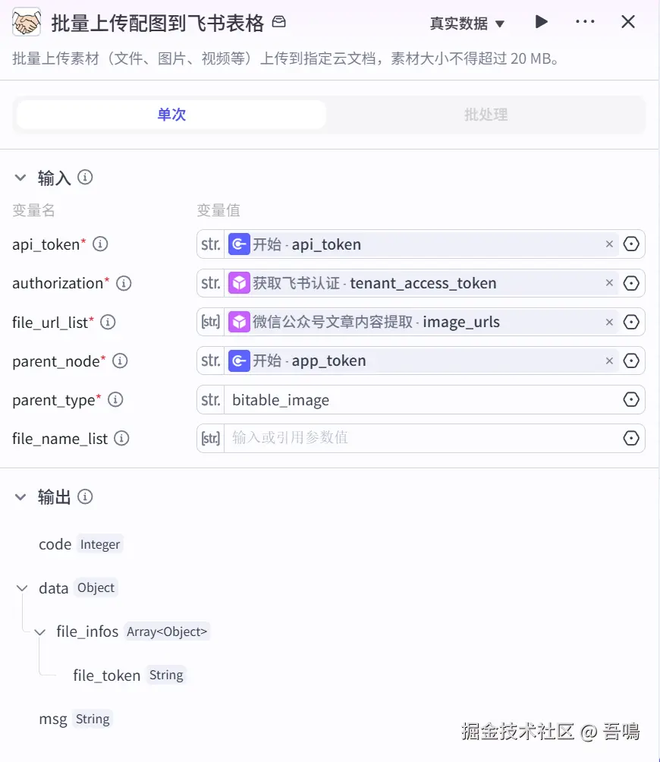Viewport: 660px width, 762px height.
Task: Click the authorization variable name label
Action: (x=58, y=283)
